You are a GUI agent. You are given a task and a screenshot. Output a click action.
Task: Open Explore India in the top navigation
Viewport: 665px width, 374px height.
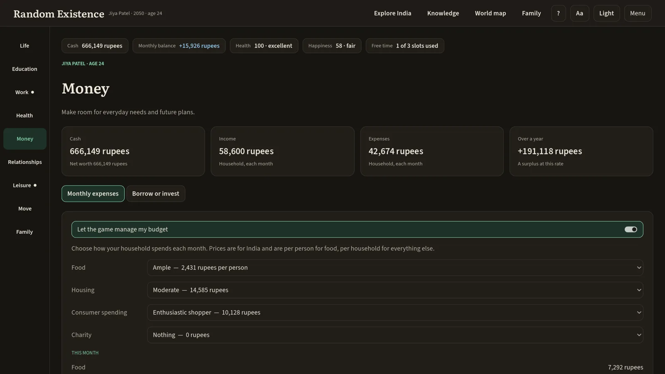coord(392,13)
